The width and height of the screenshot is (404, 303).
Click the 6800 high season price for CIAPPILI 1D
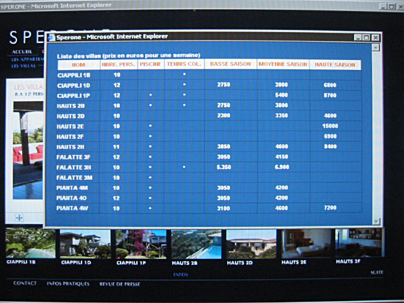click(x=330, y=85)
